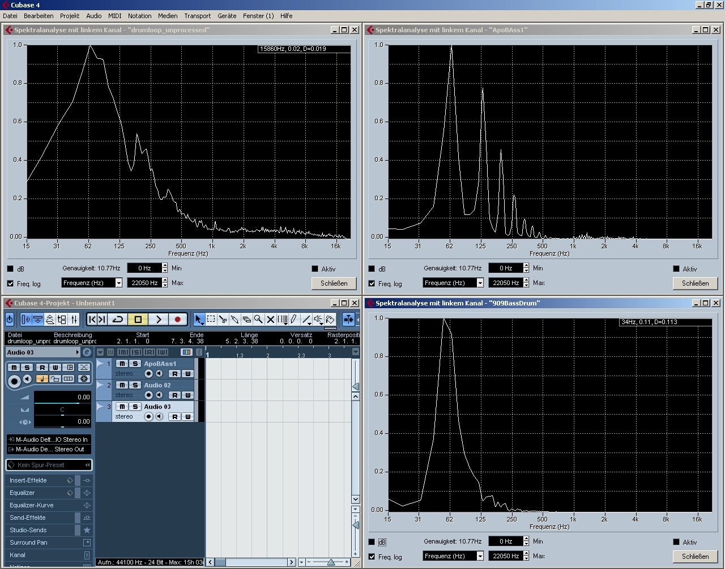725x569 pixels.
Task: Toggle monitor speaker on Audio 02 track
Action: pos(159,395)
